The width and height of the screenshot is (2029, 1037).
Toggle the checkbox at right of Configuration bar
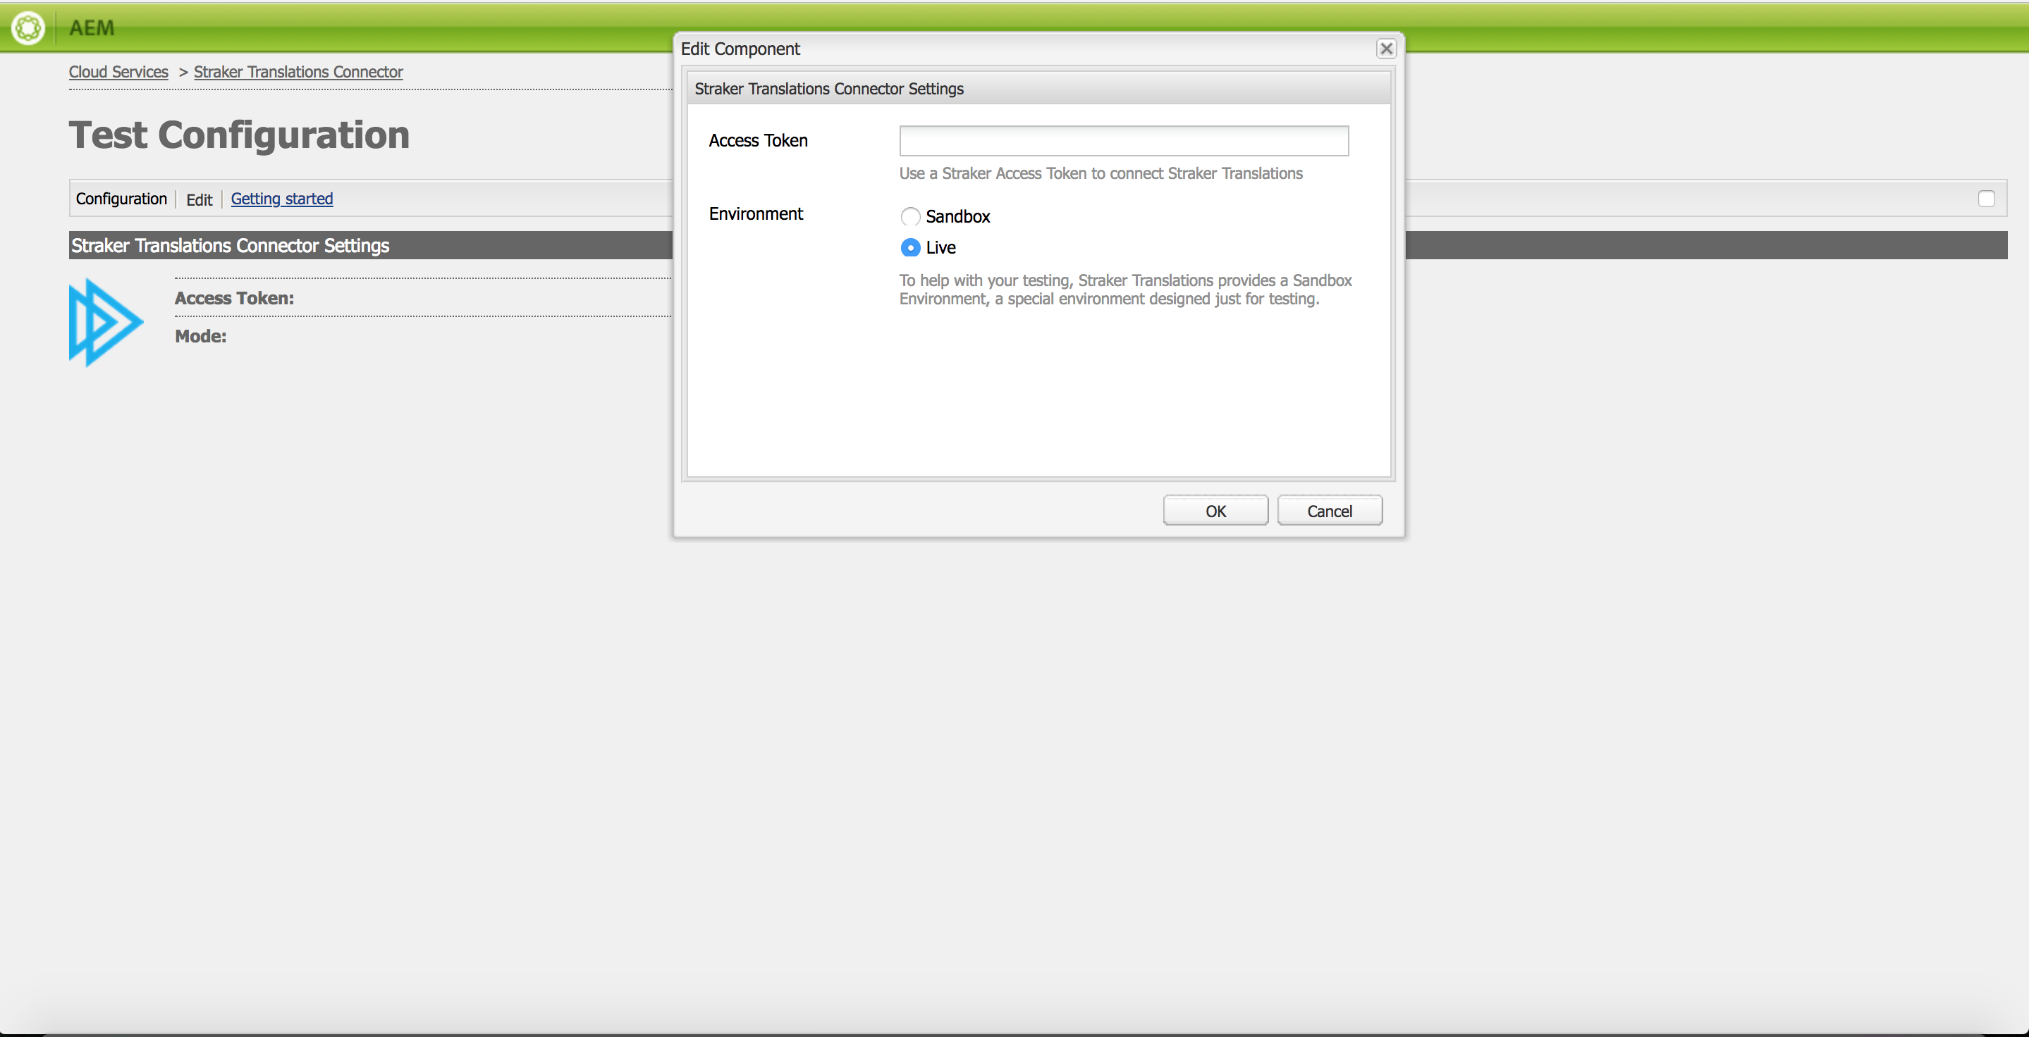point(1987,199)
